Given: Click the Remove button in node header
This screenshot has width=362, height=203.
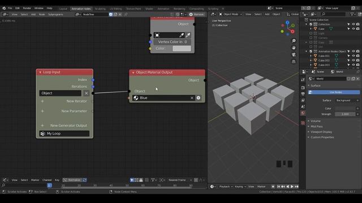Looking at the screenshot, I should (196, 15).
